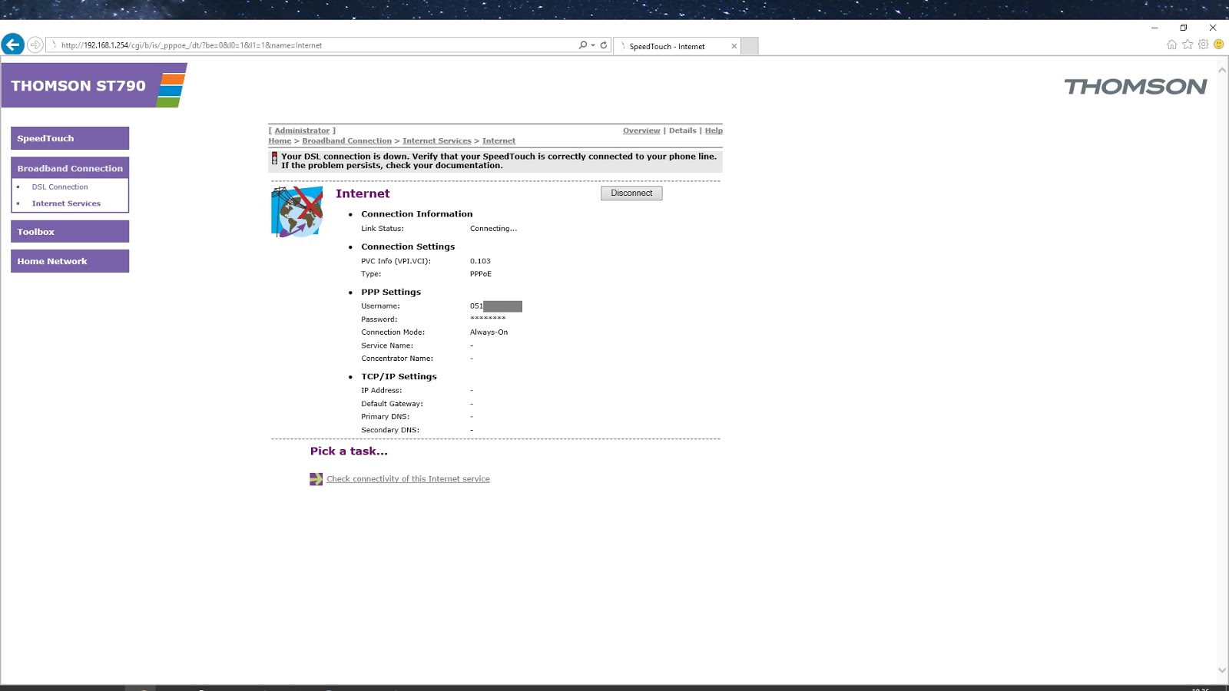This screenshot has height=691, width=1229.
Task: Click the smiley feedback icon
Action: [1217, 45]
